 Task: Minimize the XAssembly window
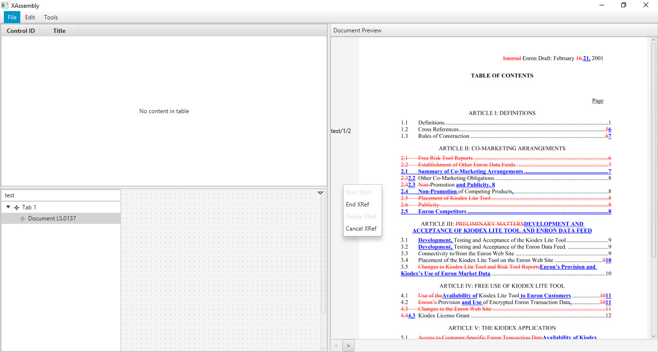pyautogui.click(x=602, y=5)
